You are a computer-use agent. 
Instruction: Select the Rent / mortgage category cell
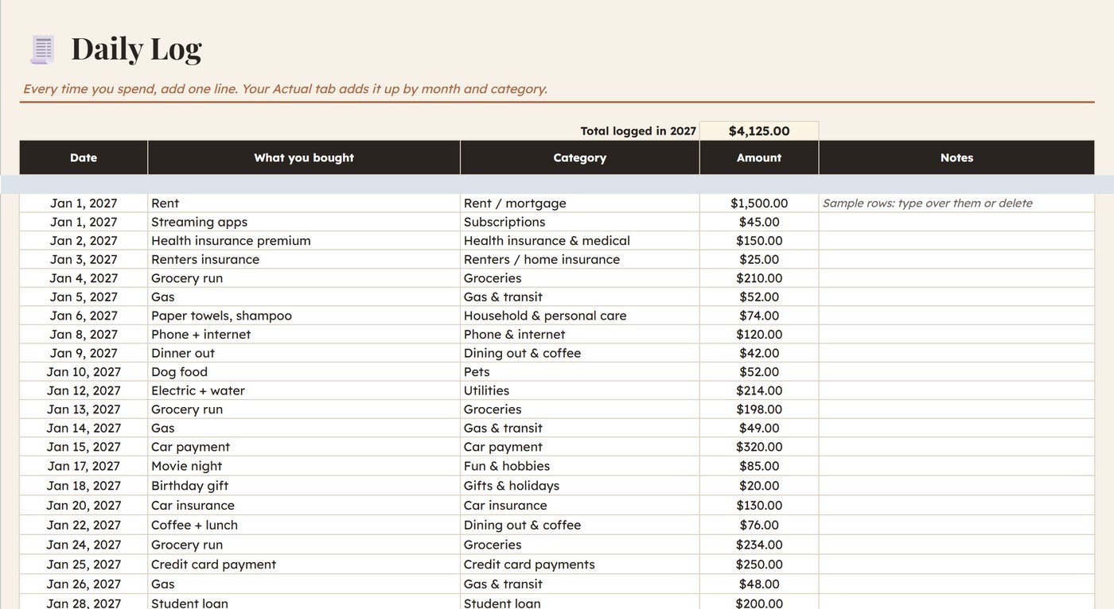[580, 204]
